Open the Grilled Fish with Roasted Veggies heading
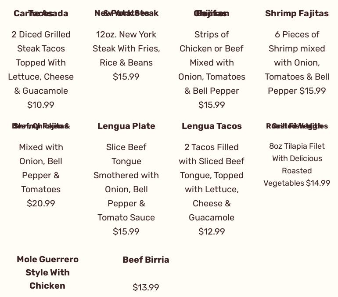 click(x=297, y=126)
